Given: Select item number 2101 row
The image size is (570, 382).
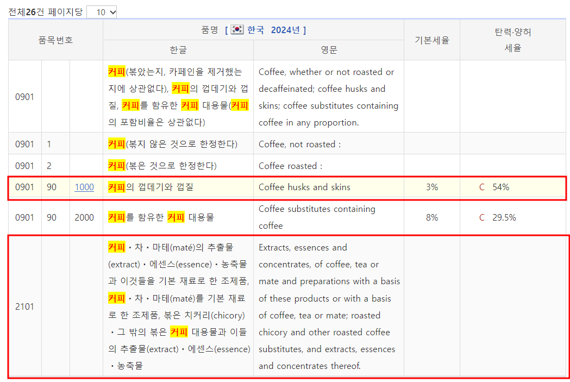Looking at the screenshot, I should point(24,306).
